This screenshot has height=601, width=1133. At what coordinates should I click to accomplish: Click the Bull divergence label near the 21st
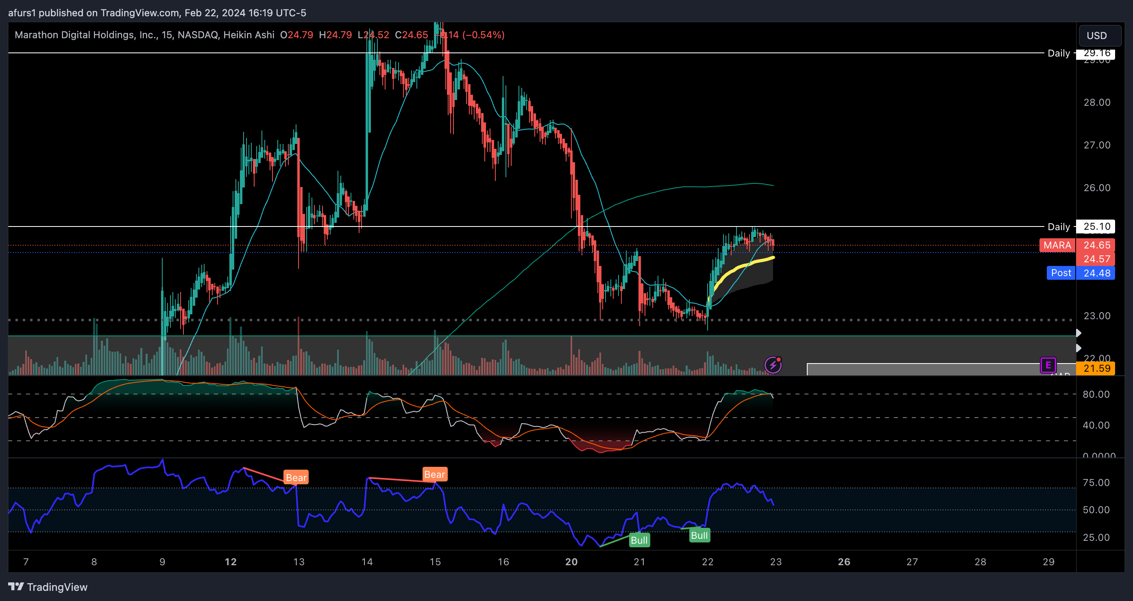(x=639, y=540)
